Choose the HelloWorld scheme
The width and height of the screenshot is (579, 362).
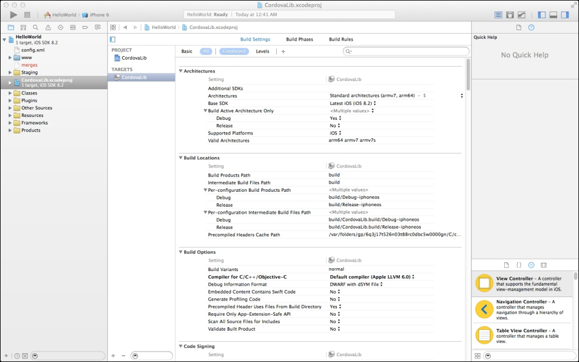[60, 15]
